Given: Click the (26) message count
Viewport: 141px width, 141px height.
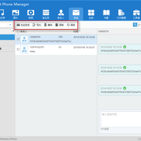Looking at the screenshot, I should pos(60,37).
